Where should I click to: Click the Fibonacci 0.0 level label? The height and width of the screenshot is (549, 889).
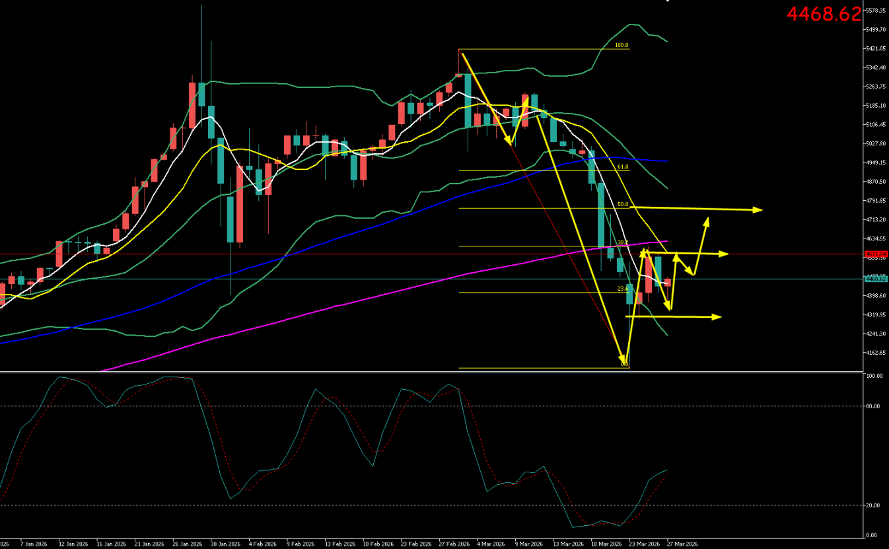coord(624,364)
